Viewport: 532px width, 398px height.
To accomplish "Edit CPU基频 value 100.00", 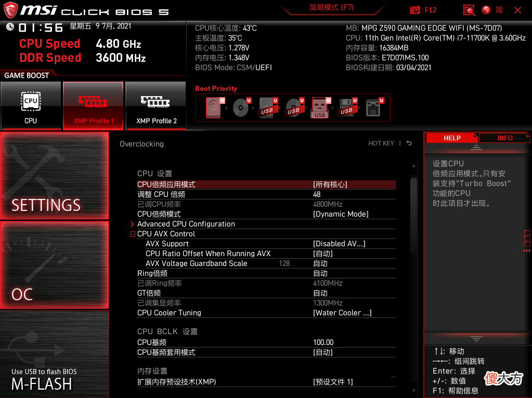I will point(323,342).
